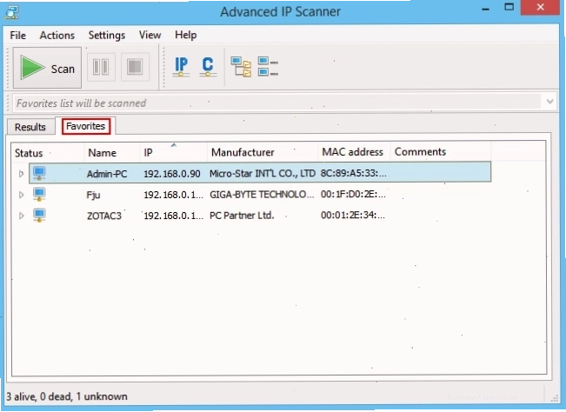Expand the ZOTAC3 row
Image resolution: width=566 pixels, height=412 pixels.
pyautogui.click(x=21, y=216)
